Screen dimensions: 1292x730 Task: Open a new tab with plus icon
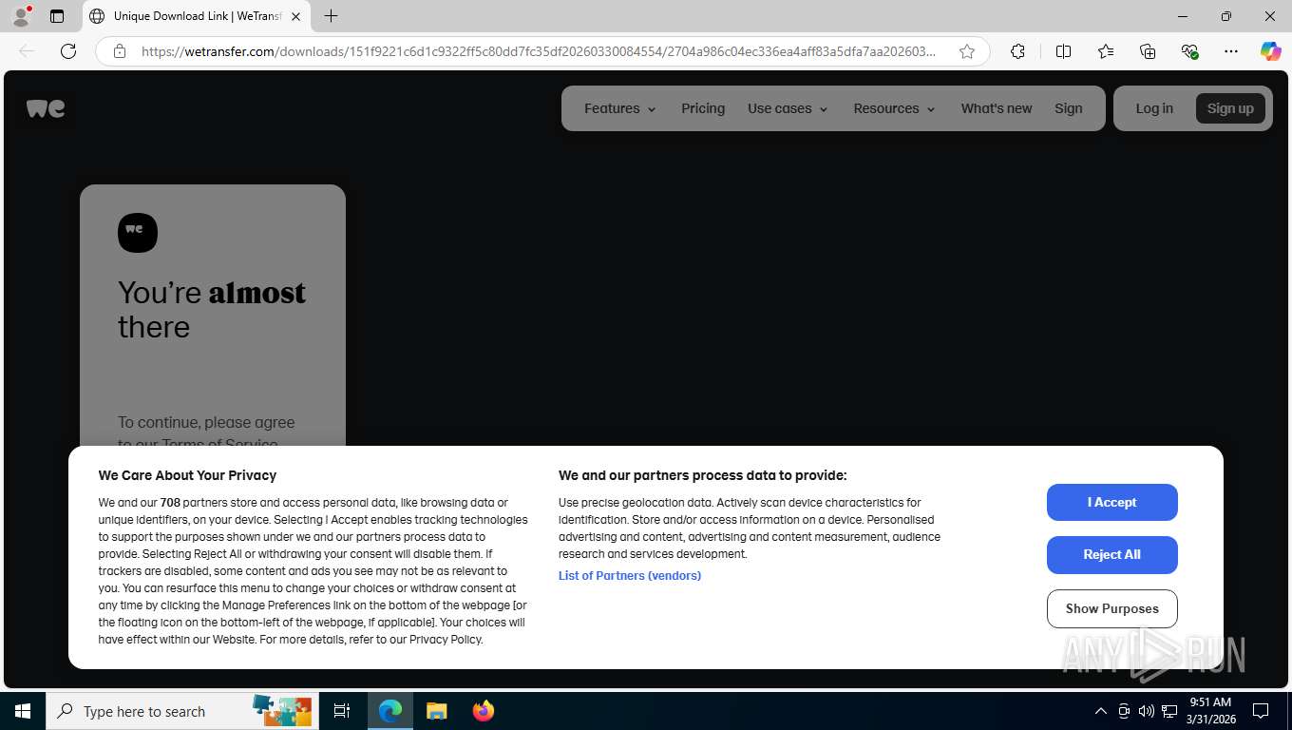[331, 16]
